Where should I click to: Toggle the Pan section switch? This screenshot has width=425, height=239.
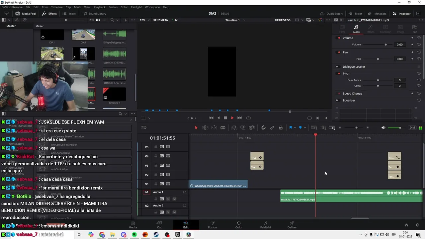click(x=339, y=52)
